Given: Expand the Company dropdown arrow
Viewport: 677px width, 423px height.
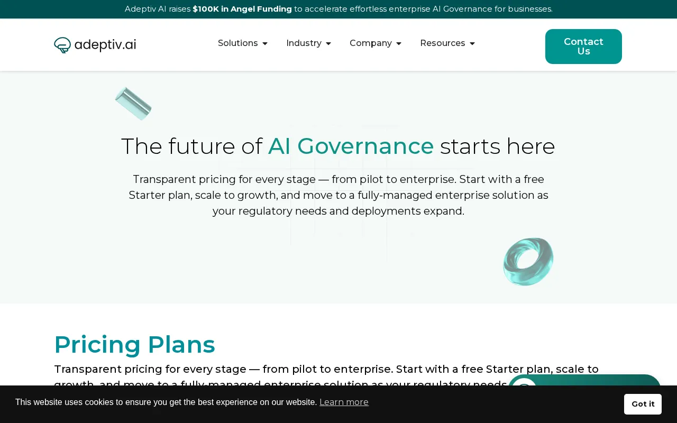Looking at the screenshot, I should point(399,43).
